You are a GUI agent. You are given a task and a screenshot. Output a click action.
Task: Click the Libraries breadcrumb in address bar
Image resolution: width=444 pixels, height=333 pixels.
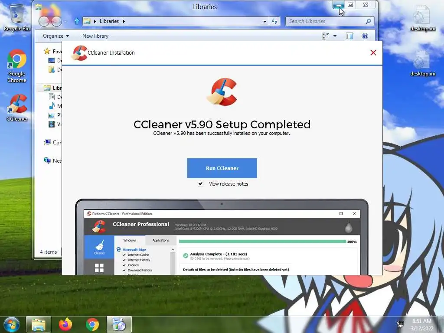pyautogui.click(x=109, y=21)
